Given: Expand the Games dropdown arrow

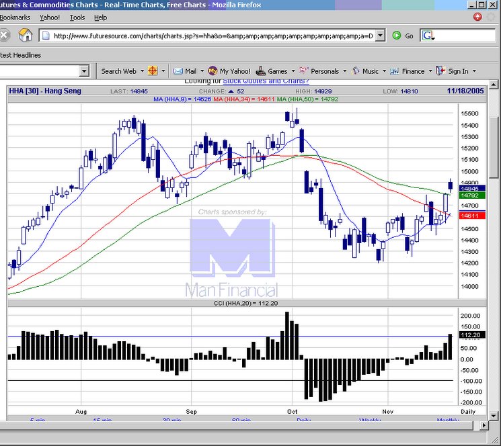Looking at the screenshot, I should tap(293, 71).
